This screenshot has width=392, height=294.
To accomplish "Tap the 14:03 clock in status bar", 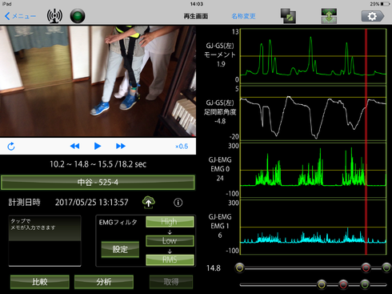I will coord(197,4).
